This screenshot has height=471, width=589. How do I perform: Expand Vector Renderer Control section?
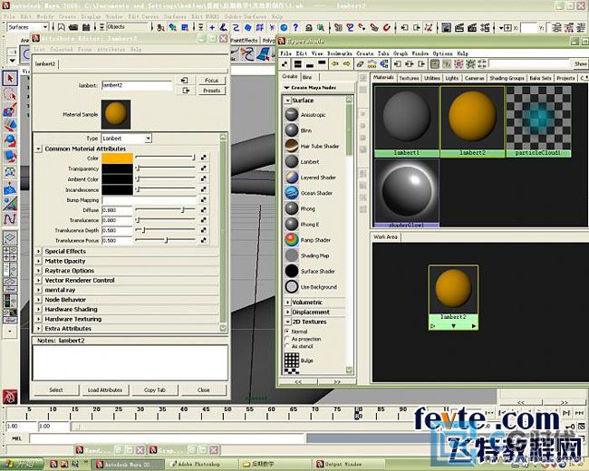[38, 280]
